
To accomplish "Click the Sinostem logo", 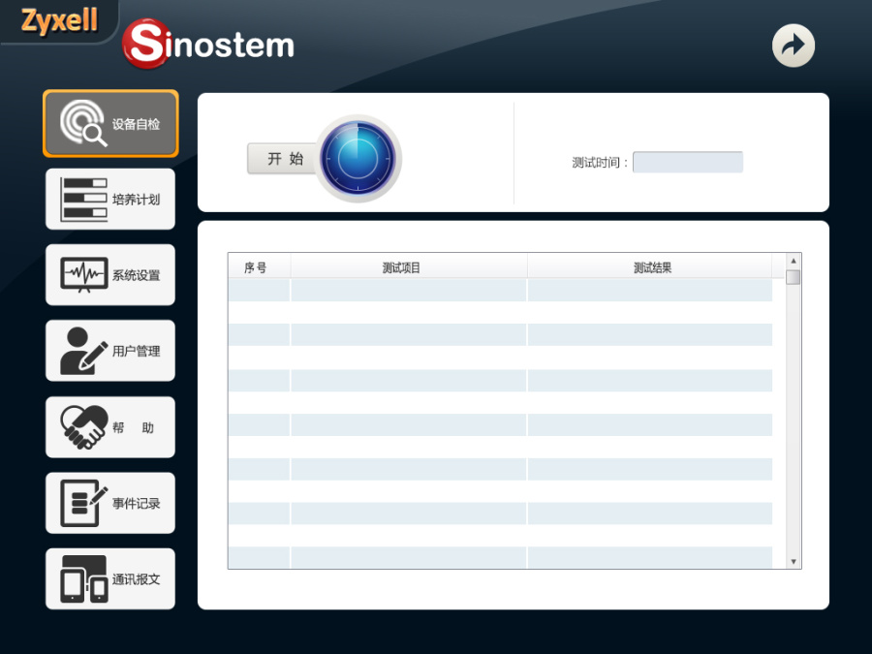I will point(208,45).
